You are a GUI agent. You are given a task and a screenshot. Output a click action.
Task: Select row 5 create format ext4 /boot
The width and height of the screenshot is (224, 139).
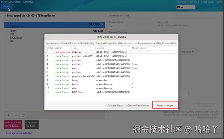(111, 68)
